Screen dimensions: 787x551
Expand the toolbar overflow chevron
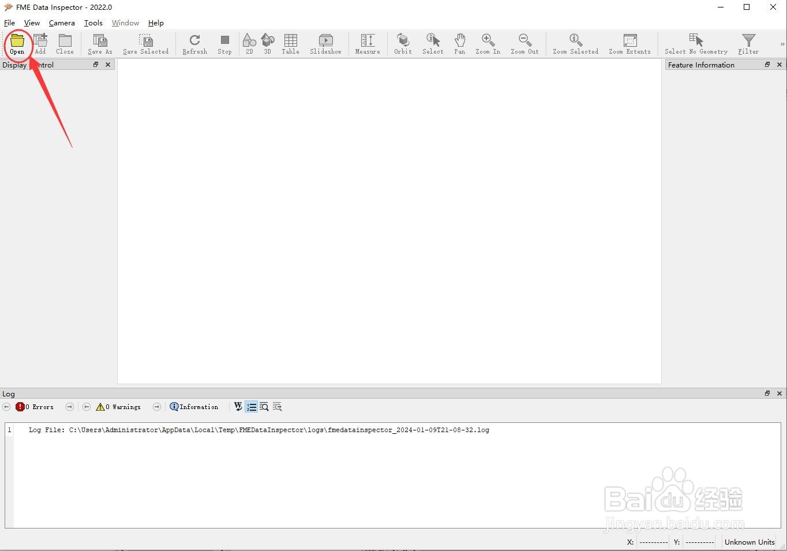tap(782, 44)
